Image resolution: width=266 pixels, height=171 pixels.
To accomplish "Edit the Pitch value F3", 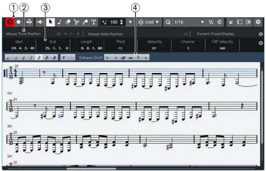I will coord(120,49).
